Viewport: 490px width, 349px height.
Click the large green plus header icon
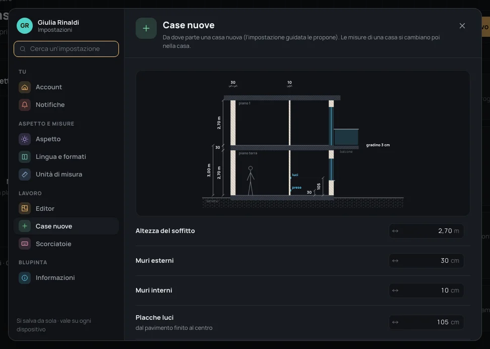(146, 28)
